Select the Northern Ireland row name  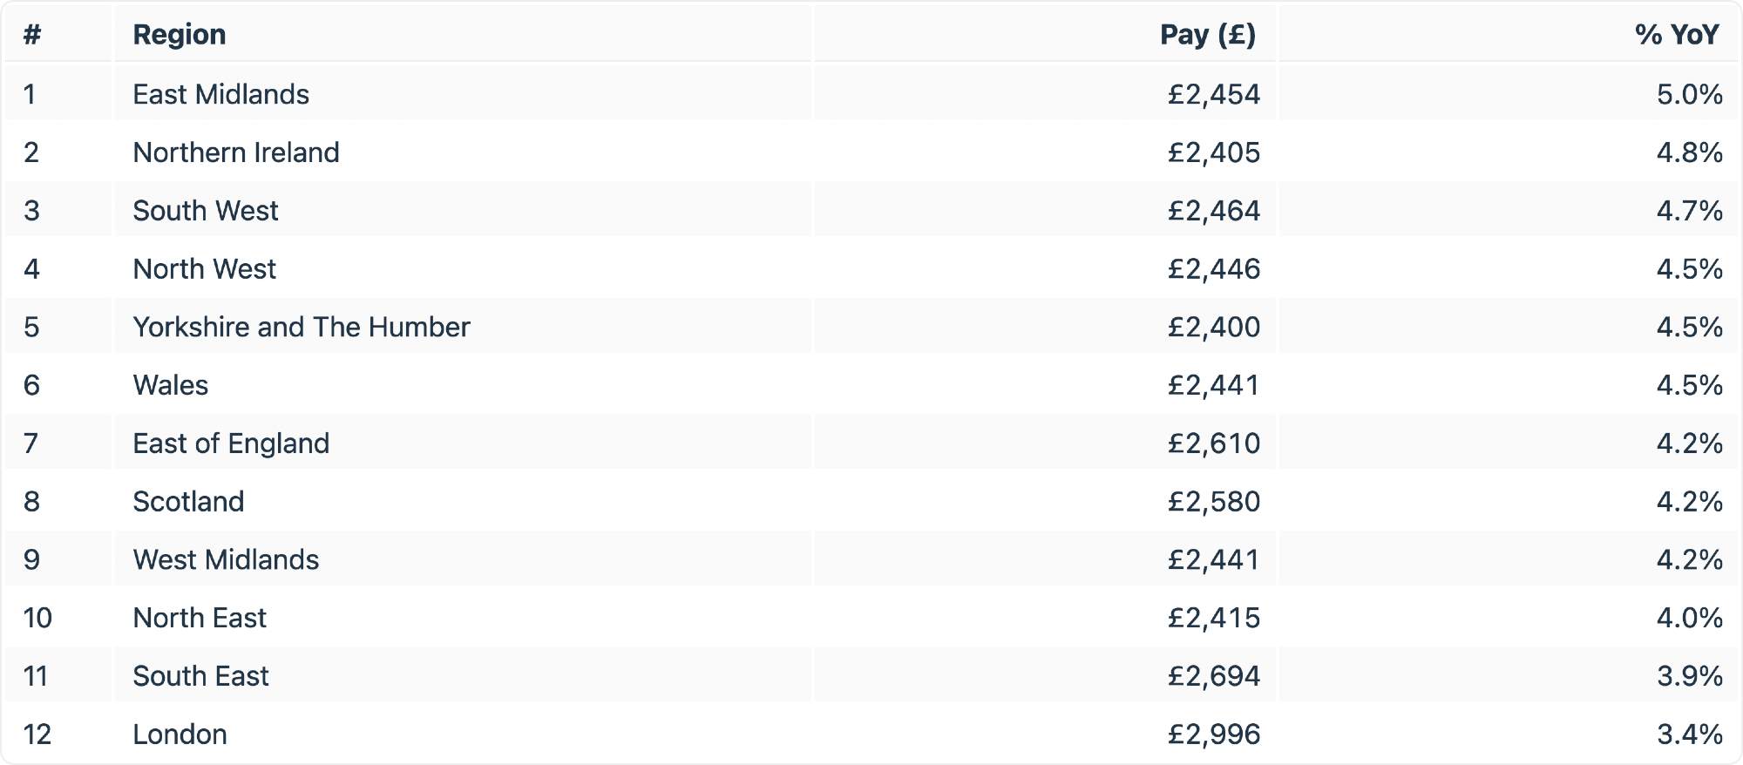(x=236, y=152)
